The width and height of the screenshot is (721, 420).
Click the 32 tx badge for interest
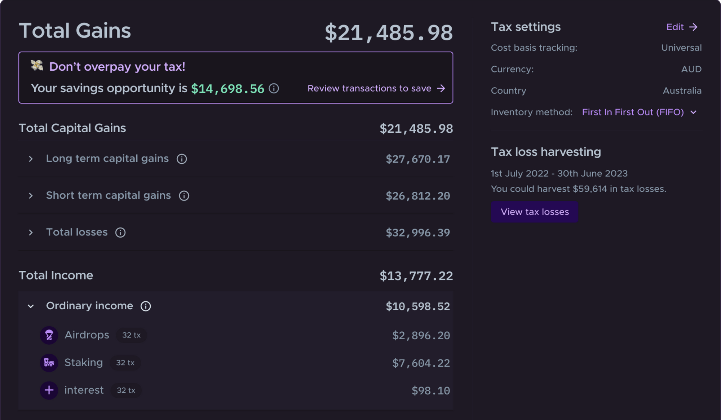(126, 390)
